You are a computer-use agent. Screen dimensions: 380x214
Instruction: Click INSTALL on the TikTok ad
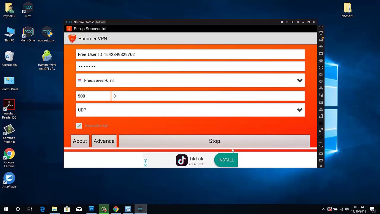coord(226,160)
